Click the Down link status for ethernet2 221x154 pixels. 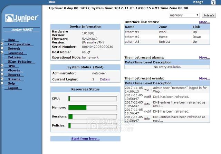click(x=197, y=37)
